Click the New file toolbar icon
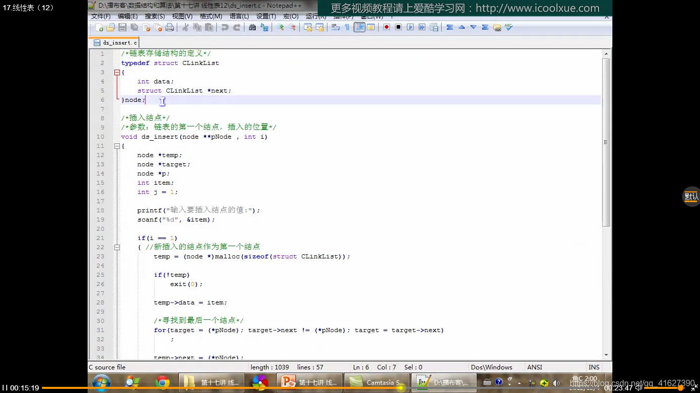700x393 pixels. [99, 27]
